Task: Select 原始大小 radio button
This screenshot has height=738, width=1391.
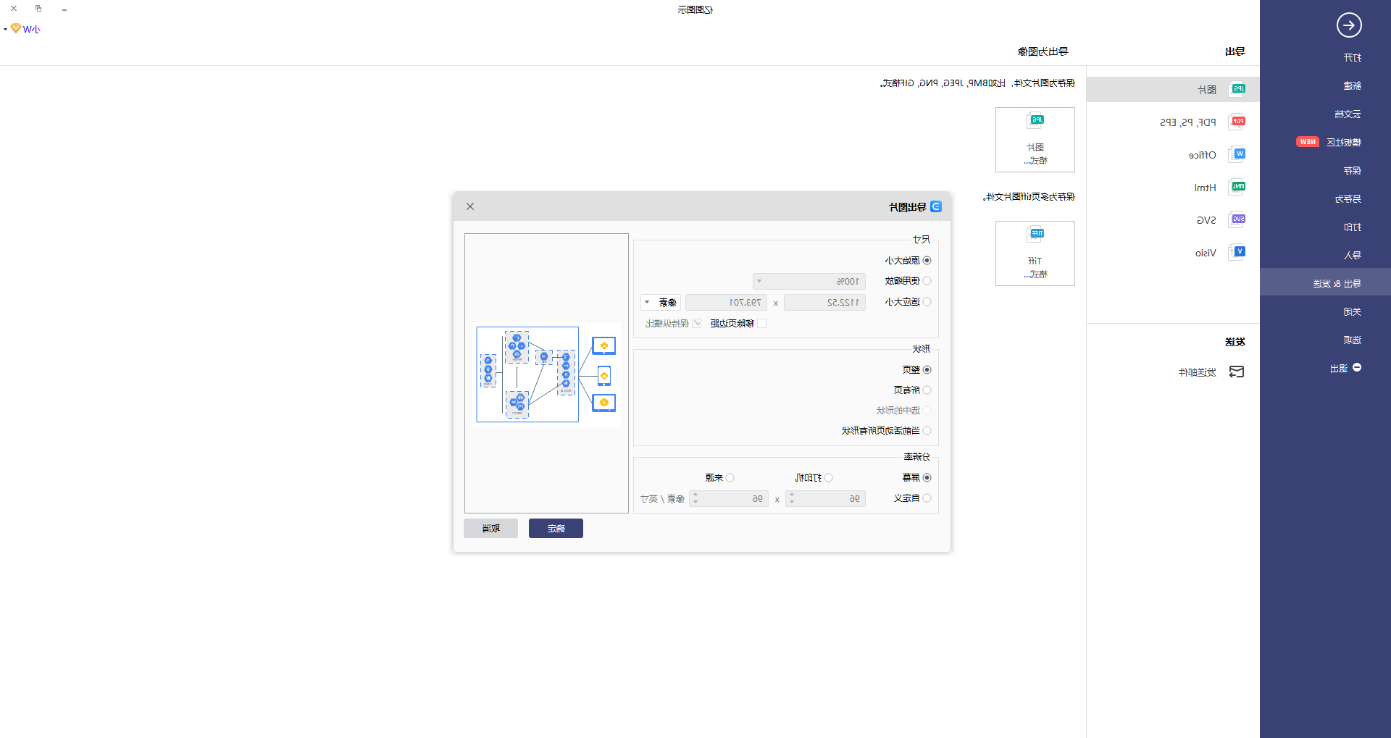Action: (927, 261)
